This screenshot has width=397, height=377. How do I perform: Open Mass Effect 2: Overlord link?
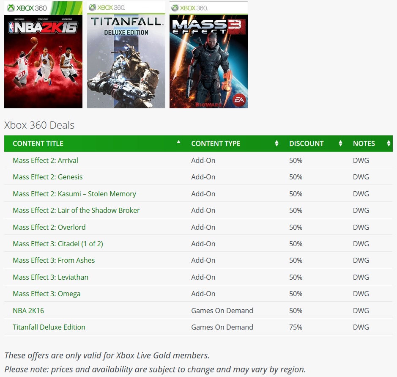click(x=49, y=227)
